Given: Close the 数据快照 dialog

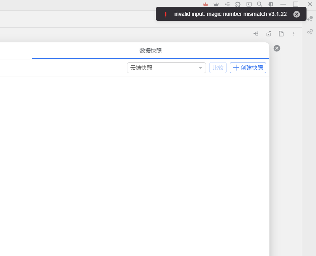Looking at the screenshot, I should pyautogui.click(x=277, y=48).
